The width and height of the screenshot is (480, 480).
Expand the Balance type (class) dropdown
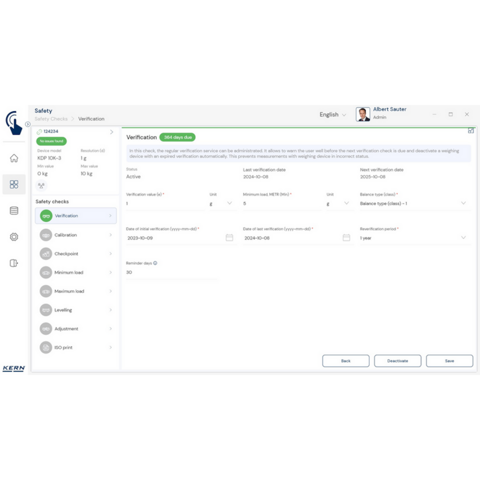point(464,203)
